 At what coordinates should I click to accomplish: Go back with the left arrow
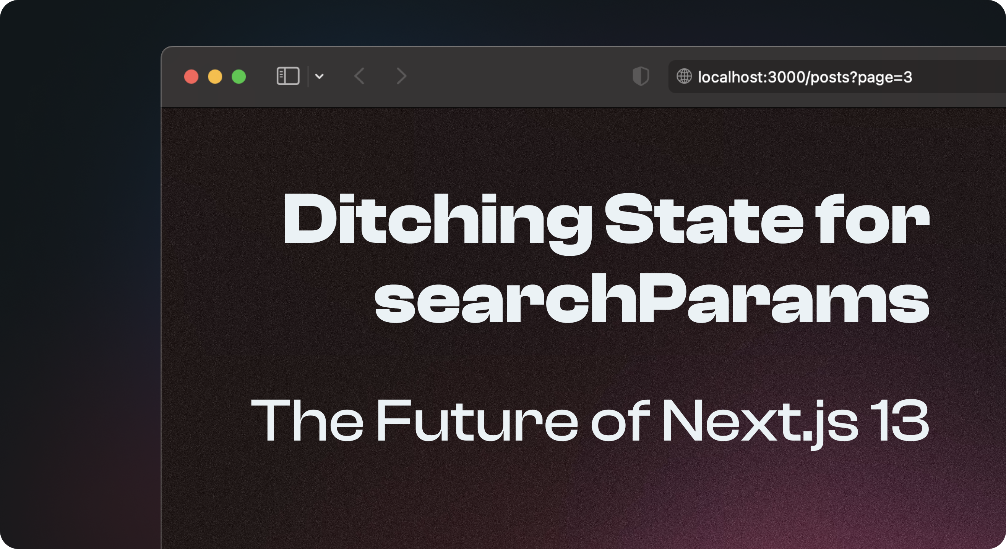click(x=359, y=76)
